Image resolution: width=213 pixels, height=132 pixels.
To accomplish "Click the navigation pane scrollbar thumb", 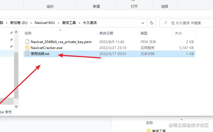I will [16, 75].
